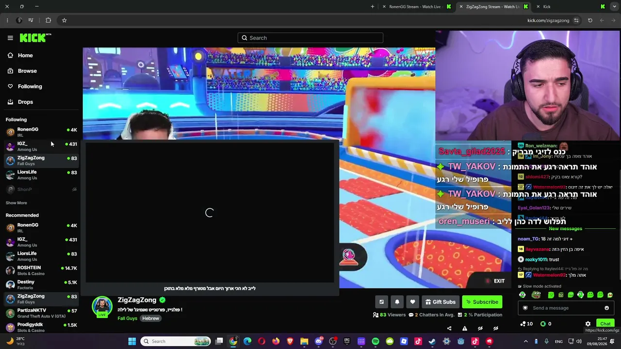Image resolution: width=621 pixels, height=349 pixels.
Task: Insert the first quick emote in chat
Action: pyautogui.click(x=523, y=295)
